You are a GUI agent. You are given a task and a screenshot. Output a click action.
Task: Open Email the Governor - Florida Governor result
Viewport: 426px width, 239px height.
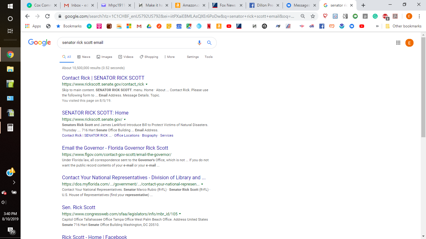[115, 148]
